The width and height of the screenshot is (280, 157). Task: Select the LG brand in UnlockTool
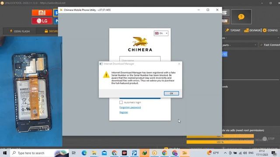click(x=42, y=21)
